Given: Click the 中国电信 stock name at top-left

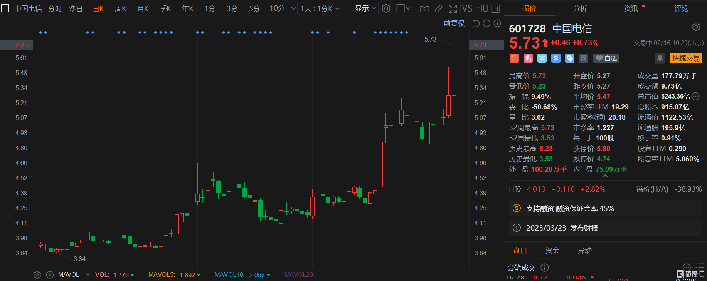Looking at the screenshot, I should 28,8.
